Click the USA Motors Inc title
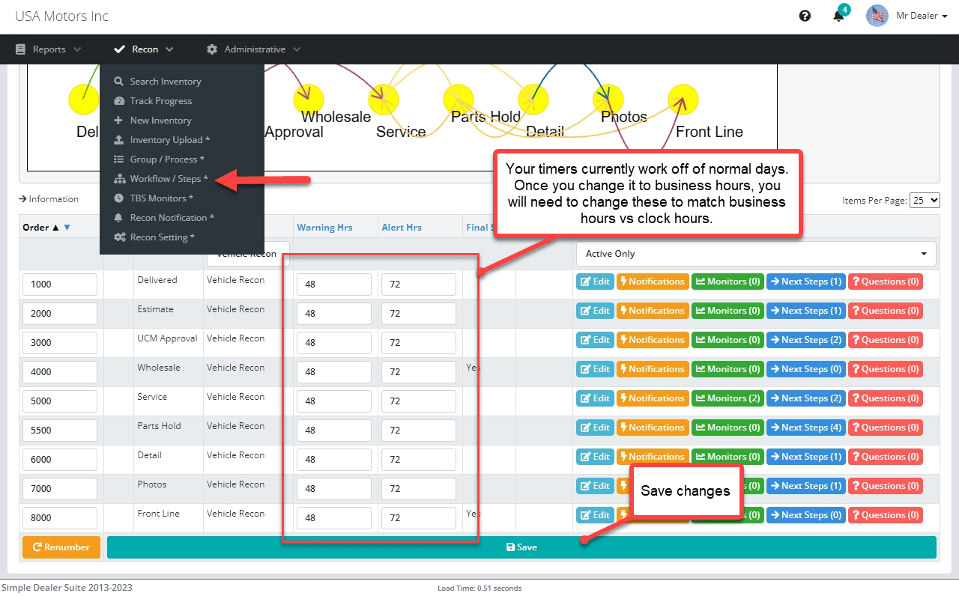Screen dimensions: 959x596 pyautogui.click(x=62, y=16)
